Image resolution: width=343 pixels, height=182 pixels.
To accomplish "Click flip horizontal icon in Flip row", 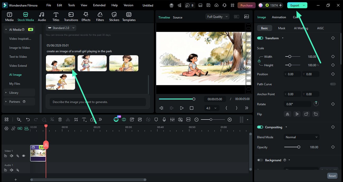I will [287, 114].
